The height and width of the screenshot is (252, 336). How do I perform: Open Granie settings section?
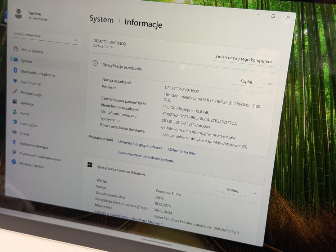(x=25, y=134)
